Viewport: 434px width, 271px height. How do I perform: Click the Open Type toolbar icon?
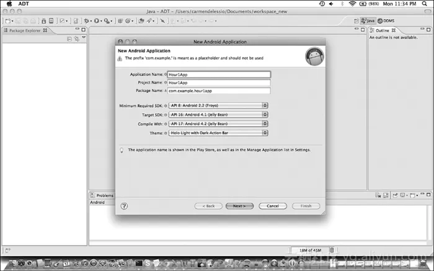click(x=141, y=21)
